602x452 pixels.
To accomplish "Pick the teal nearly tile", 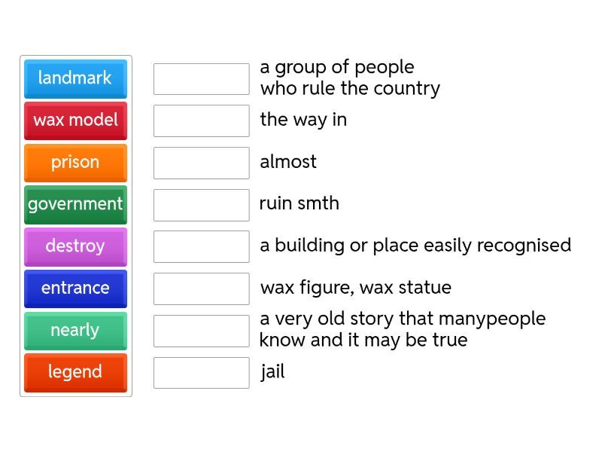I will pyautogui.click(x=75, y=331).
